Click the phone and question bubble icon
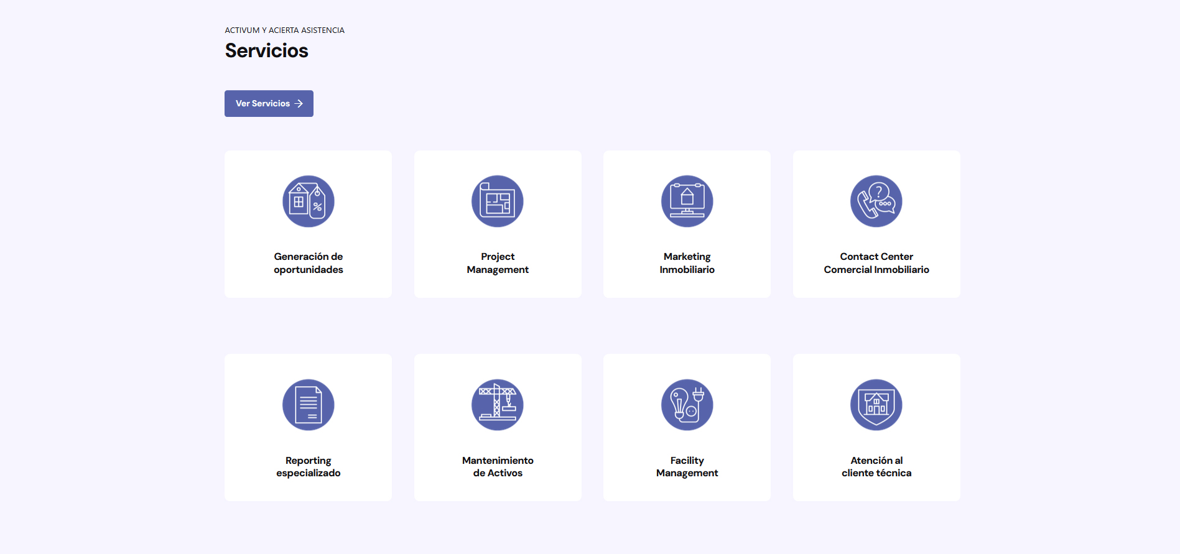The height and width of the screenshot is (554, 1180). [876, 201]
